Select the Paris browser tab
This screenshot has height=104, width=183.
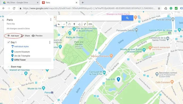[59, 3]
